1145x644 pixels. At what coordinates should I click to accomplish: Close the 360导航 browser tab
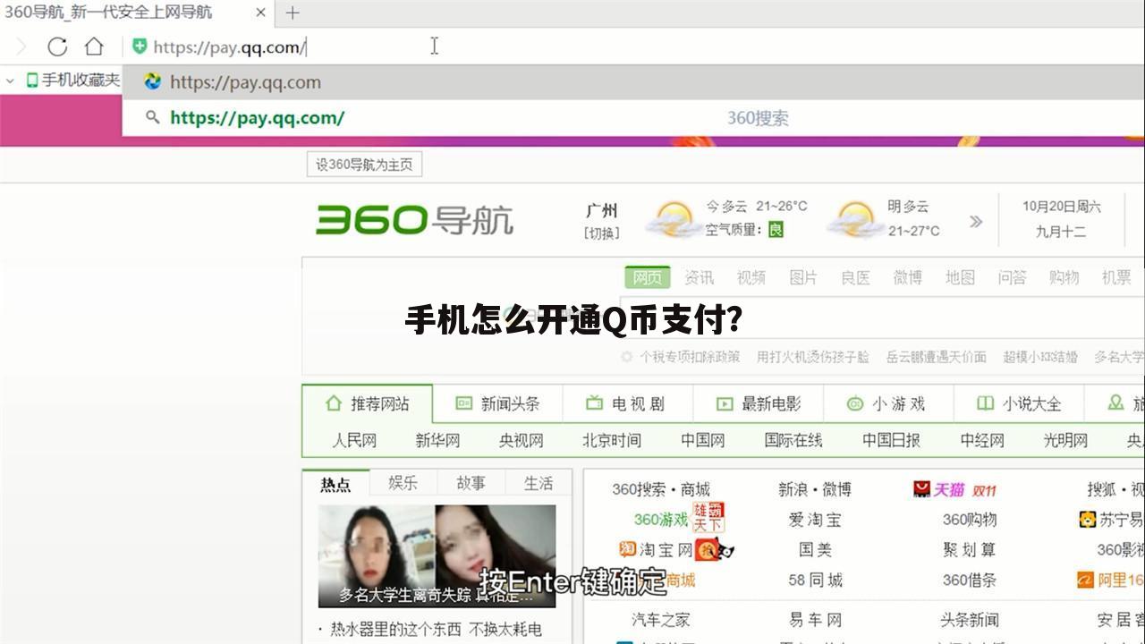(260, 13)
